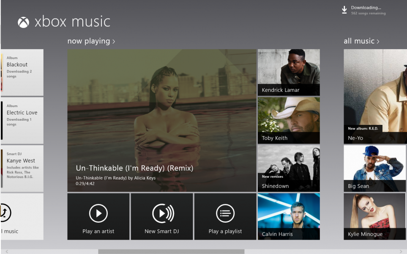Open the Big Sean artist tile
407x254 pixels.
(x=374, y=168)
